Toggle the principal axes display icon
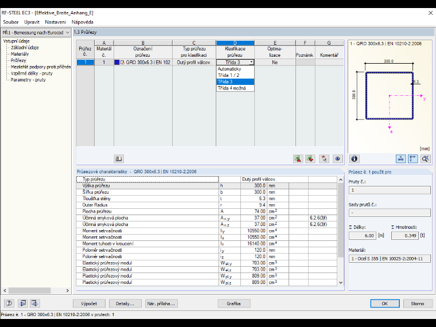This screenshot has width=436, height=327. (413, 159)
